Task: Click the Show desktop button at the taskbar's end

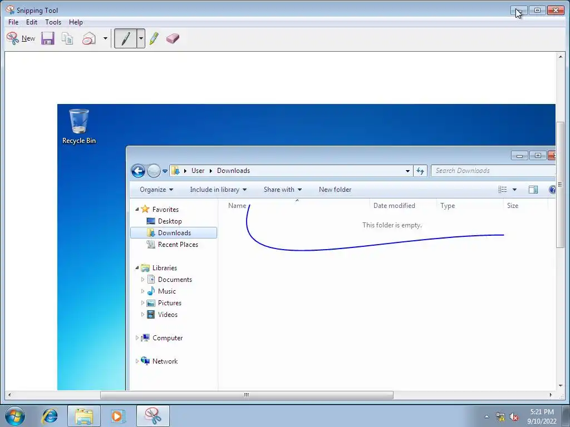Action: pos(566,416)
